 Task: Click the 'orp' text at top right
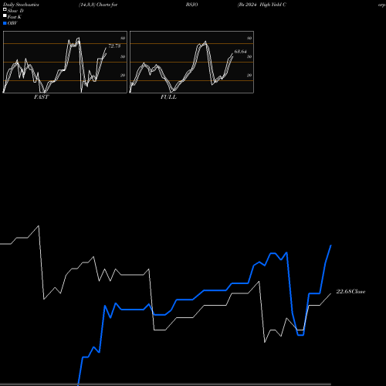click(381, 5)
